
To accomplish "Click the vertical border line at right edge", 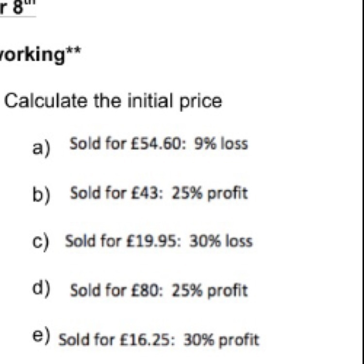I will tap(363, 182).
